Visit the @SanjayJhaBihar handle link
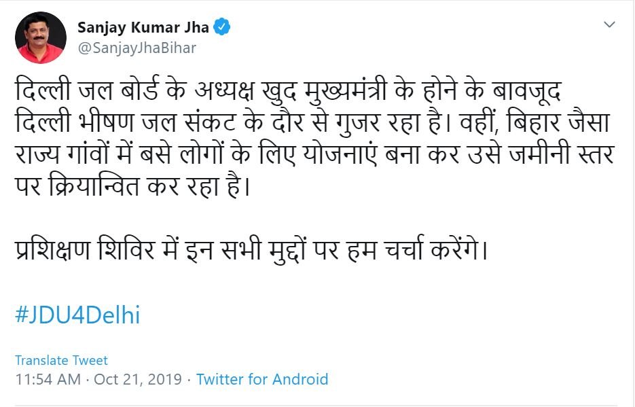 pyautogui.click(x=137, y=48)
